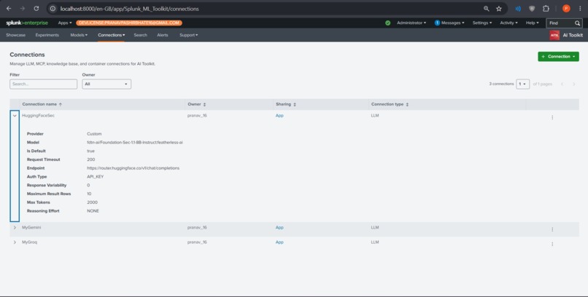Select the HuggingFaceSec connection name
Screen dimensions: 588x297
click(x=38, y=116)
